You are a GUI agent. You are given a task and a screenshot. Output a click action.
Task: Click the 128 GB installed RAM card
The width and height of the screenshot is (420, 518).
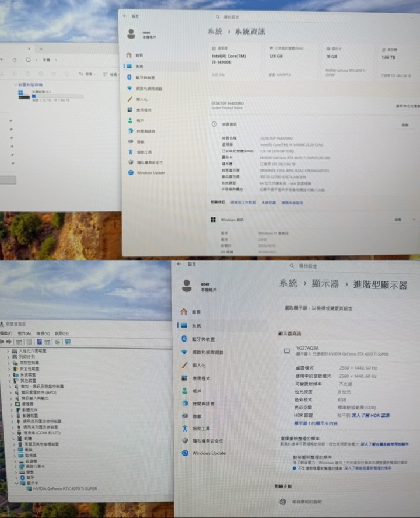click(x=292, y=62)
